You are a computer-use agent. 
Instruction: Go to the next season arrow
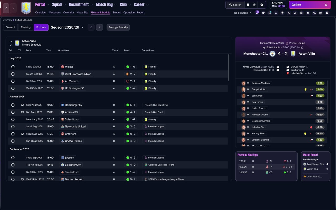(x=99, y=27)
